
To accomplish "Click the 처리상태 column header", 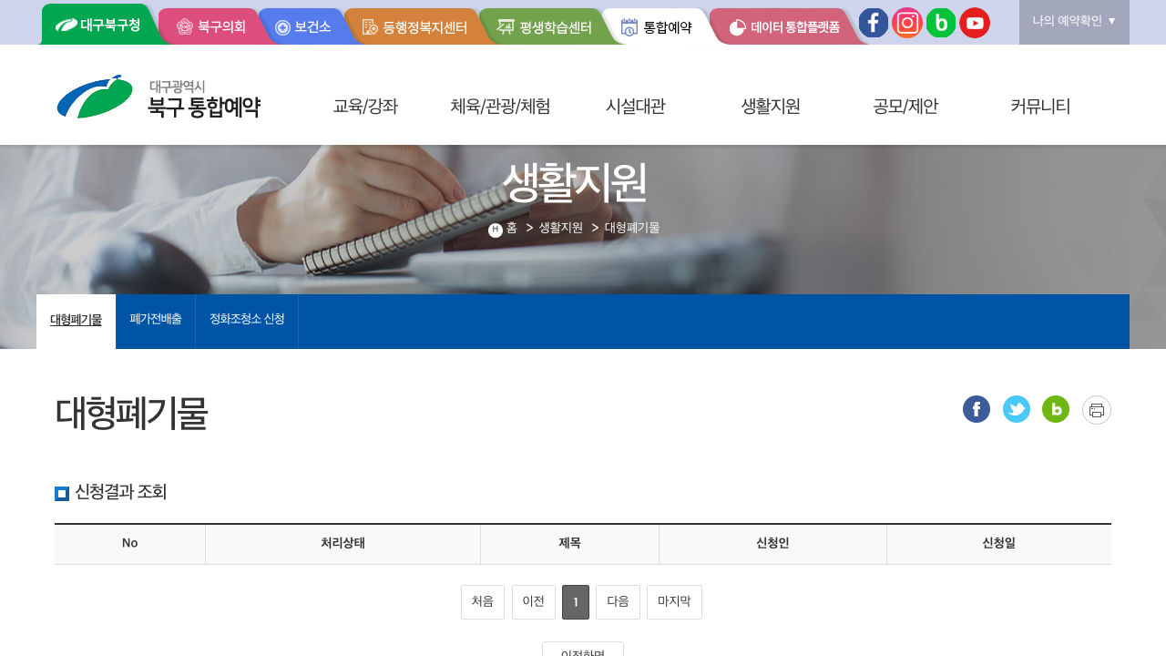I will (x=343, y=544).
